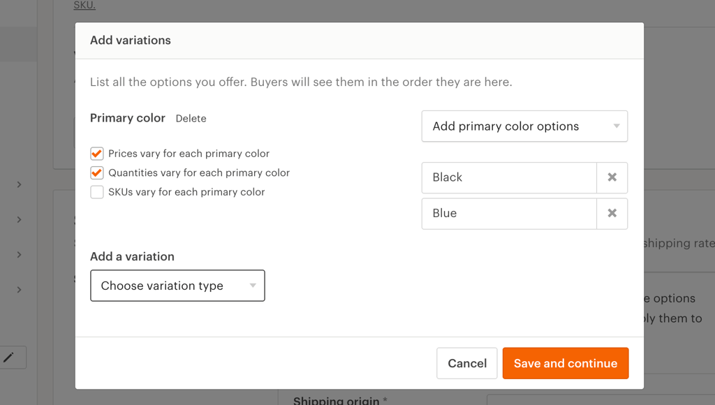Screen dimensions: 715x405
Task: Remove the Black color option
Action: click(x=612, y=177)
